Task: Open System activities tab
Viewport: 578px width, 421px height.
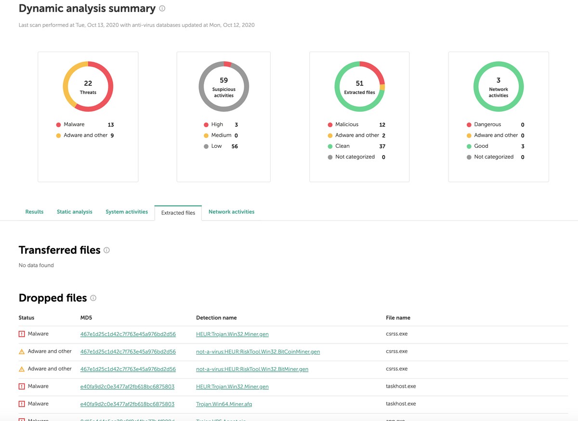Action: (127, 212)
